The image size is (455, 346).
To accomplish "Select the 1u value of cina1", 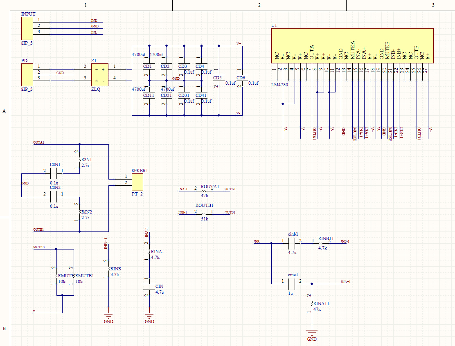I will pyautogui.click(x=291, y=294).
